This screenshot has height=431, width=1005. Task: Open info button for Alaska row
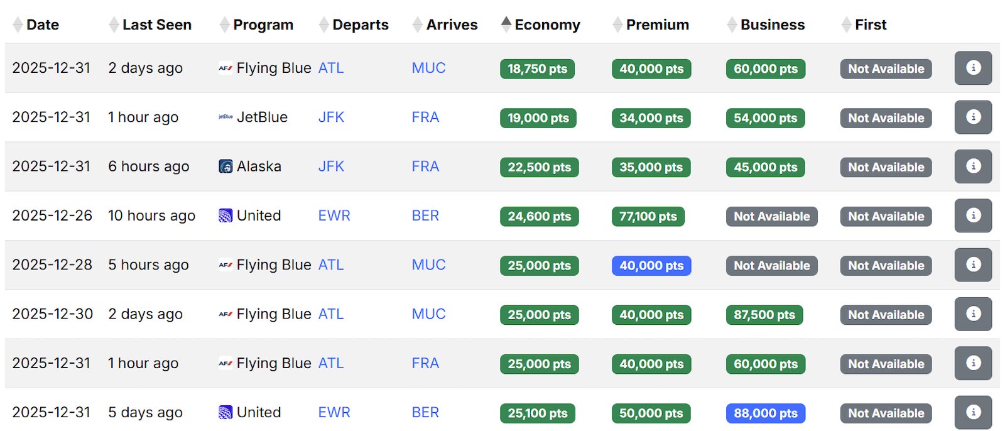972,166
